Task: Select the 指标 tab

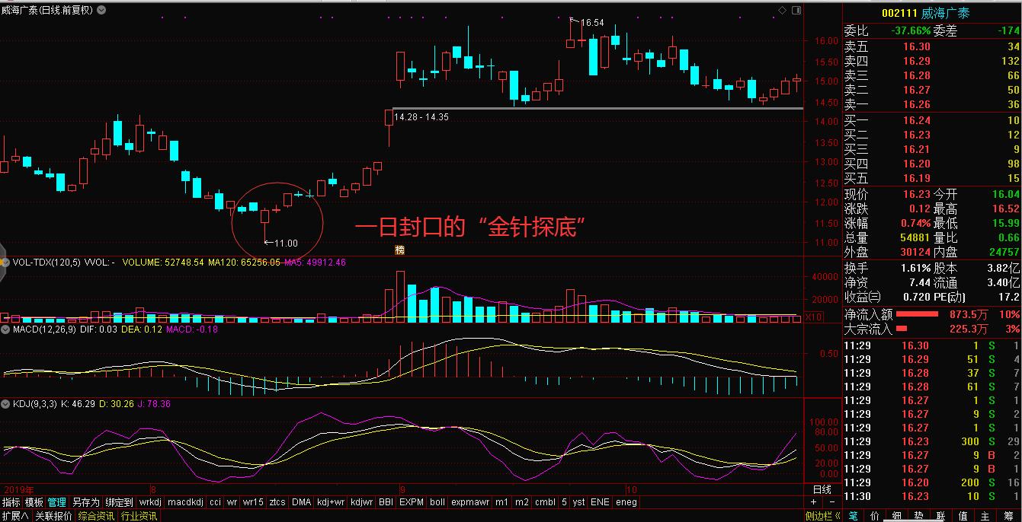Action: (11, 502)
